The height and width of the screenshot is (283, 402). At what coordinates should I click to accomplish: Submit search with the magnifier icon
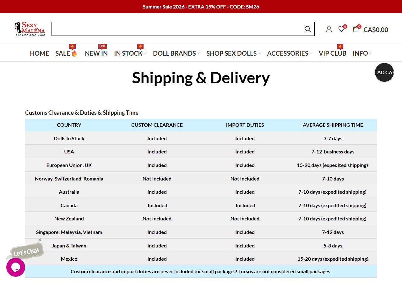coord(307,29)
